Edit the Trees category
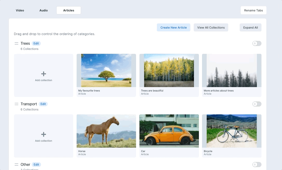 pyautogui.click(x=36, y=43)
